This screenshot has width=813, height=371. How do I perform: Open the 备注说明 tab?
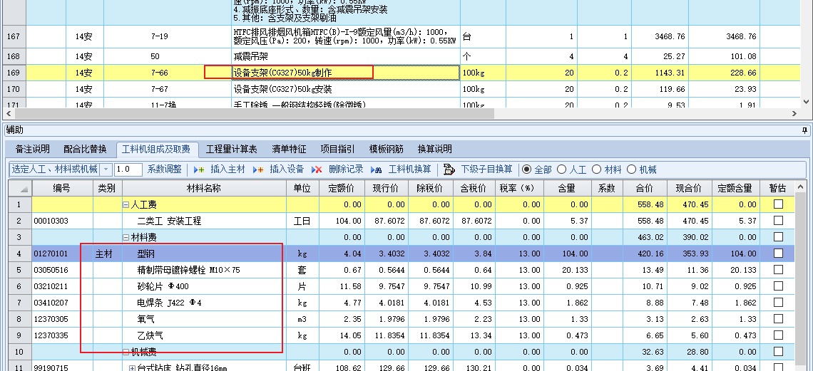tap(33, 150)
